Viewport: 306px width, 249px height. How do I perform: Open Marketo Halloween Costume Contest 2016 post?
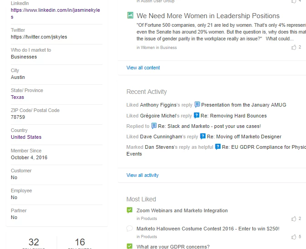[208, 229]
